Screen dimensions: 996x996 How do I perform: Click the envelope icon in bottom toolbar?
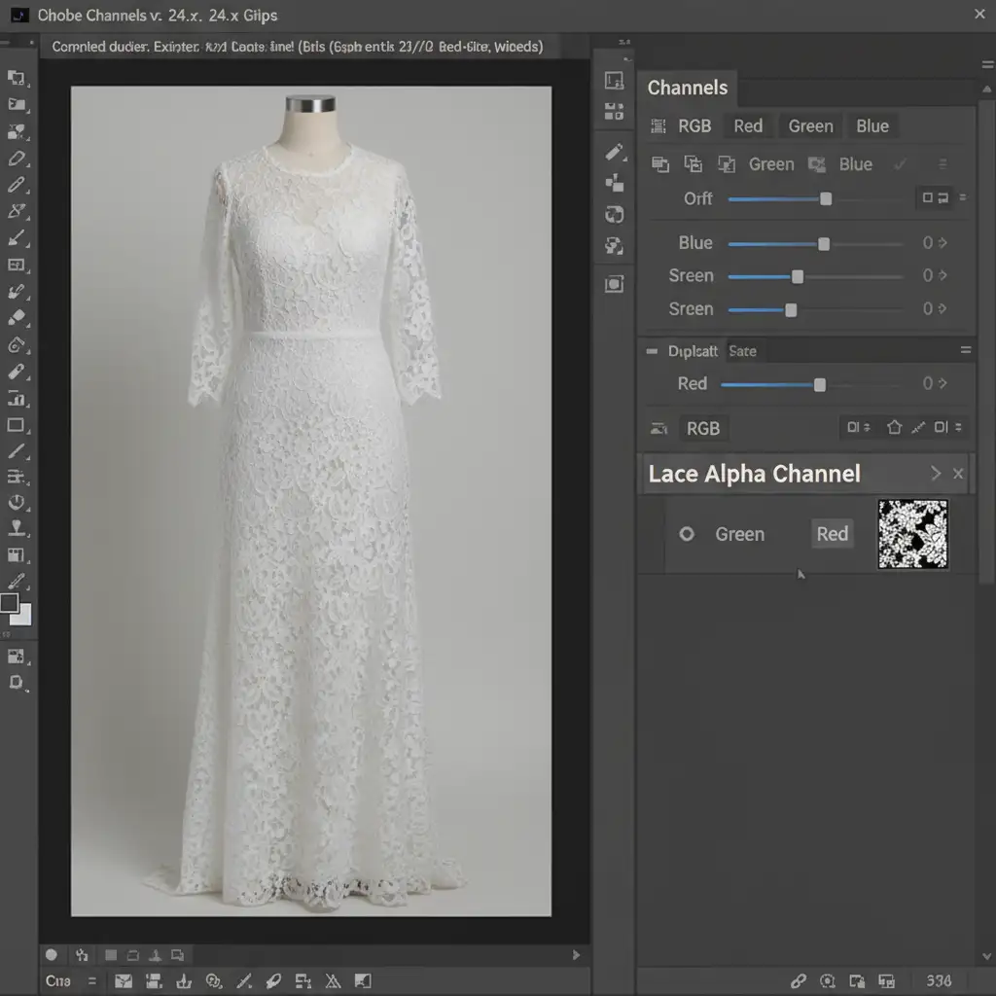click(124, 980)
